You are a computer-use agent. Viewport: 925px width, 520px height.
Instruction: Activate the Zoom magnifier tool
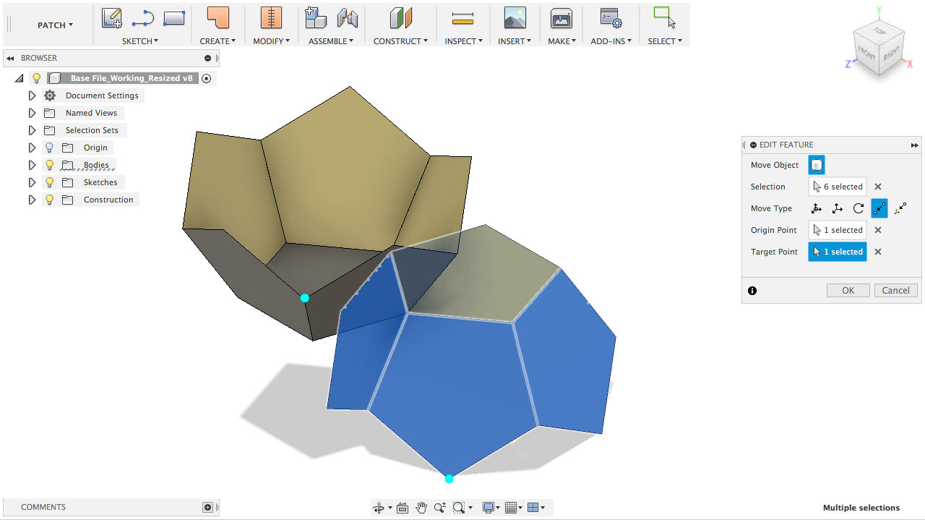pyautogui.click(x=440, y=508)
